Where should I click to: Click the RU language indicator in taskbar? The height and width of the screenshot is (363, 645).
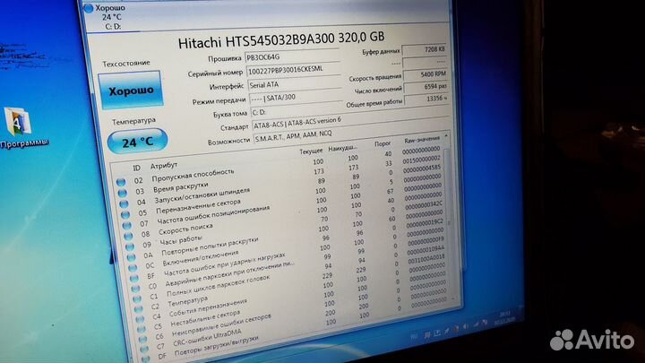414,336
